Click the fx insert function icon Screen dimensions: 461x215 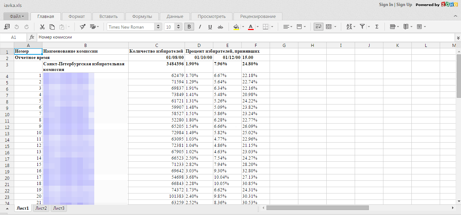click(x=32, y=37)
